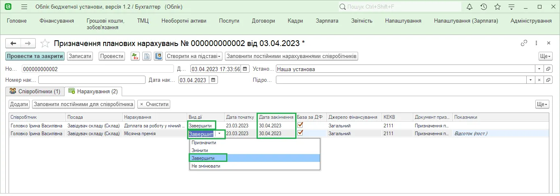The height and width of the screenshot is (196, 560).
Task: Click Додати button above table
Action: (19, 104)
